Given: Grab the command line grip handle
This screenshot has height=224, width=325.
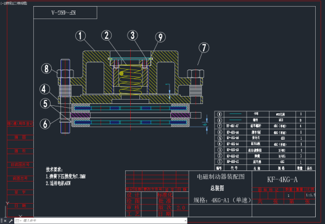Looking at the screenshot, I should (1, 221).
